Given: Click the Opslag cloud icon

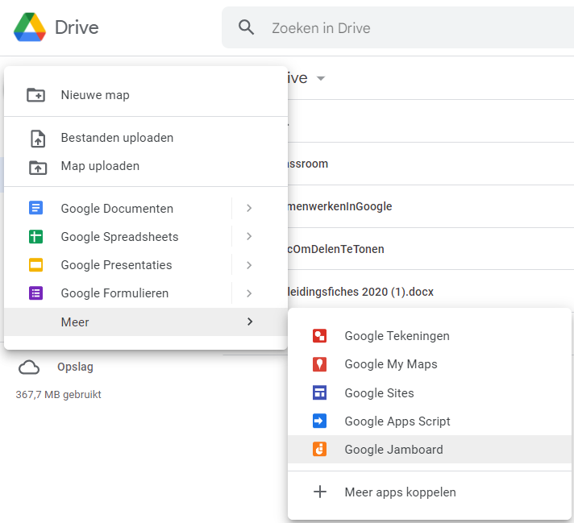Looking at the screenshot, I should click(x=29, y=367).
